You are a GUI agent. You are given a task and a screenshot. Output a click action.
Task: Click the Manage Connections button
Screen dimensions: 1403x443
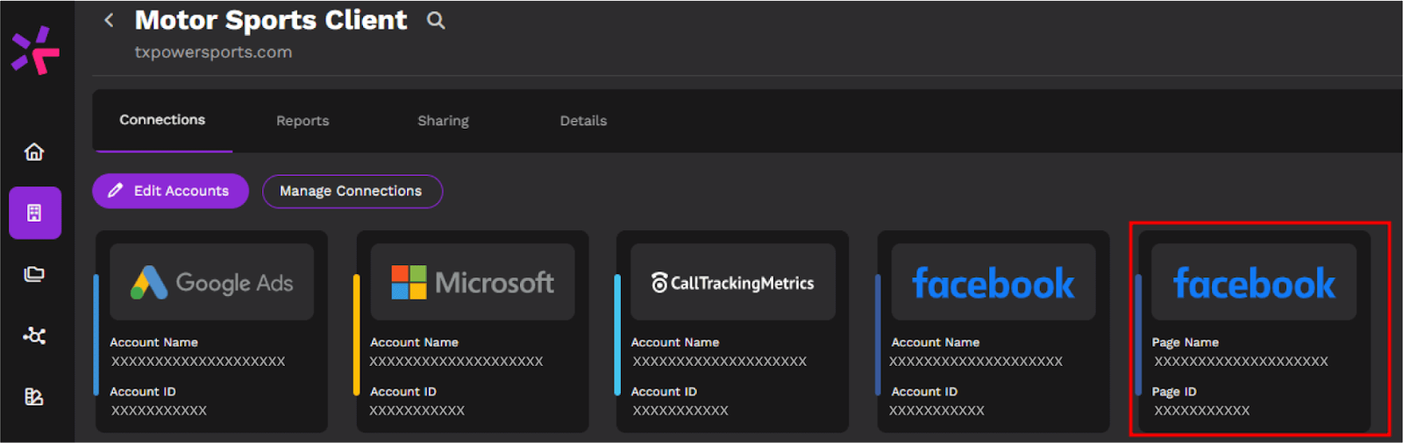click(352, 191)
